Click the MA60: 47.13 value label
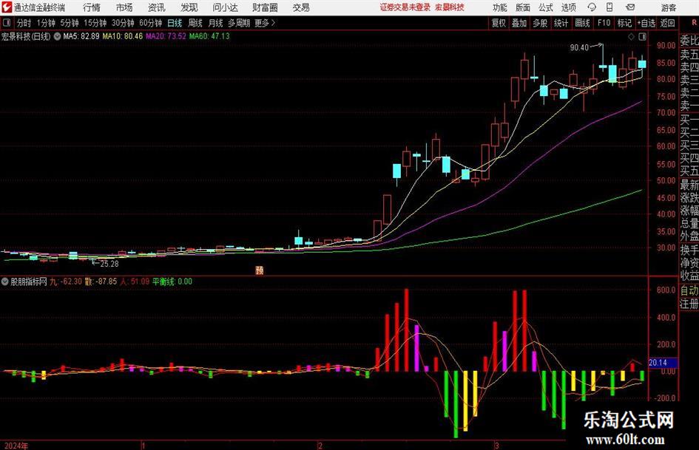This screenshot has width=699, height=450. (209, 36)
